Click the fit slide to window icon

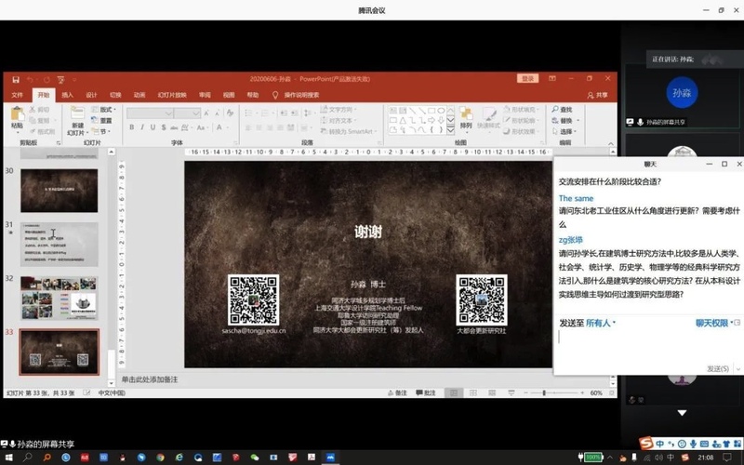point(612,392)
